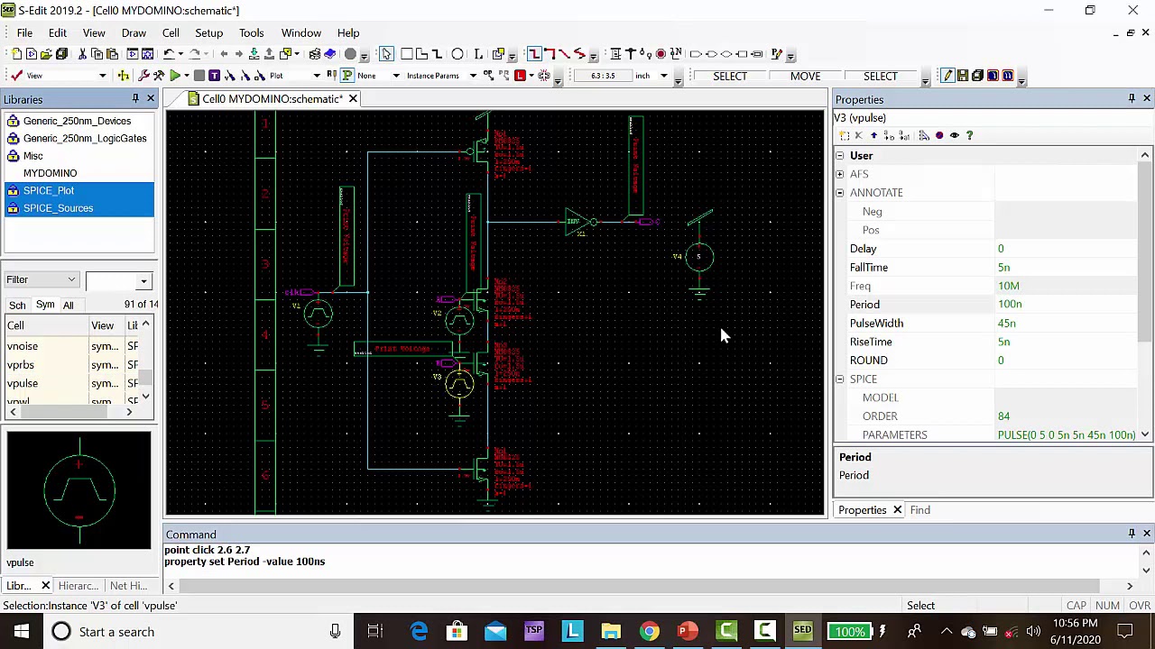This screenshot has width=1155, height=649.
Task: Close the Cell0 MYDOMINO schematic tab
Action: point(353,98)
